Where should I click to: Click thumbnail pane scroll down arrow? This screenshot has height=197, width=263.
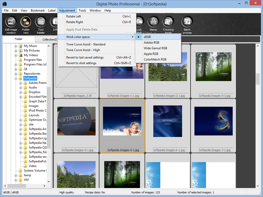click(258, 186)
